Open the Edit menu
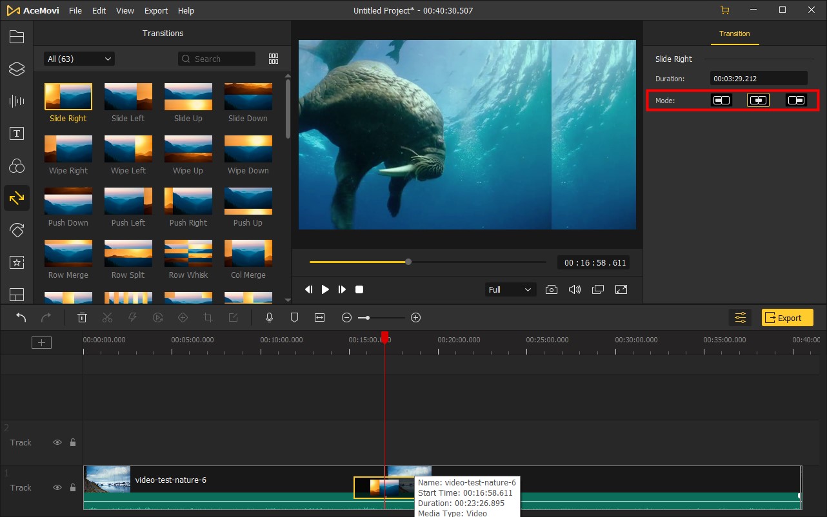This screenshot has height=517, width=827. tap(99, 11)
